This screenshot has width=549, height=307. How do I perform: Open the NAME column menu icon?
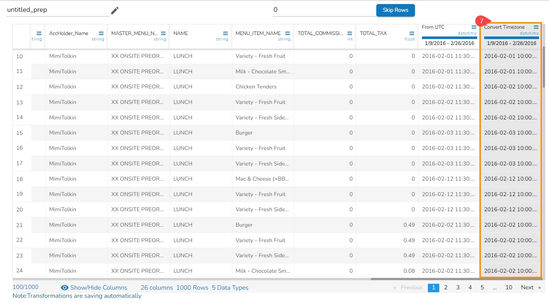click(225, 33)
